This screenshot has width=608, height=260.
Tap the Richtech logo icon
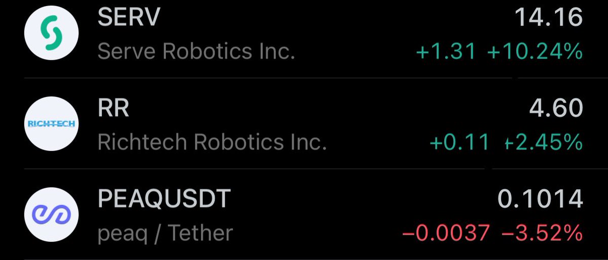(x=51, y=124)
